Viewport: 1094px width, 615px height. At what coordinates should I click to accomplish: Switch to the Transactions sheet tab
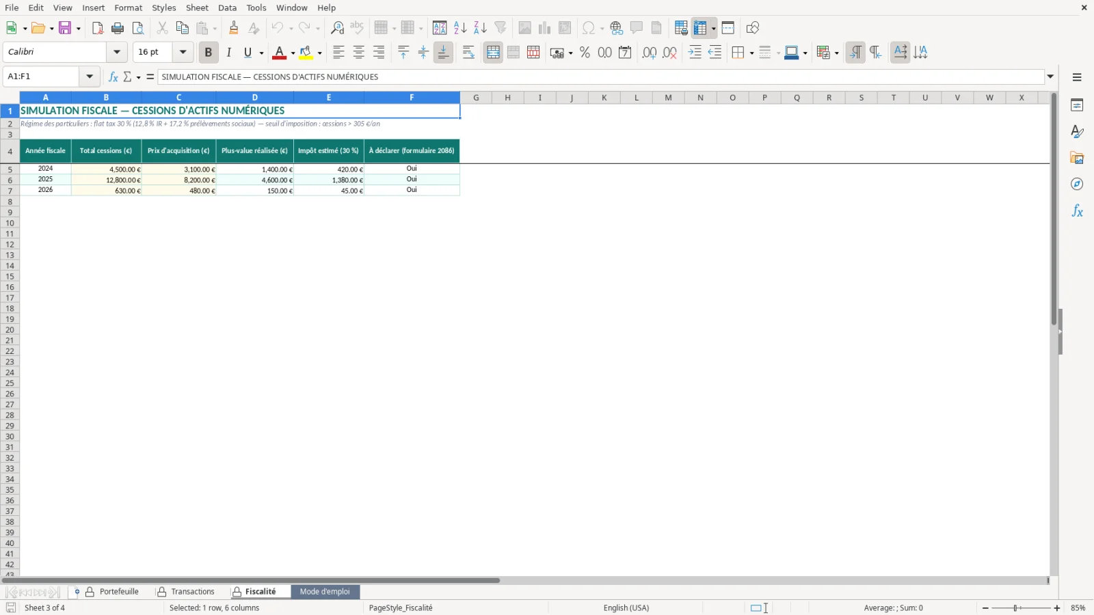coord(185,592)
